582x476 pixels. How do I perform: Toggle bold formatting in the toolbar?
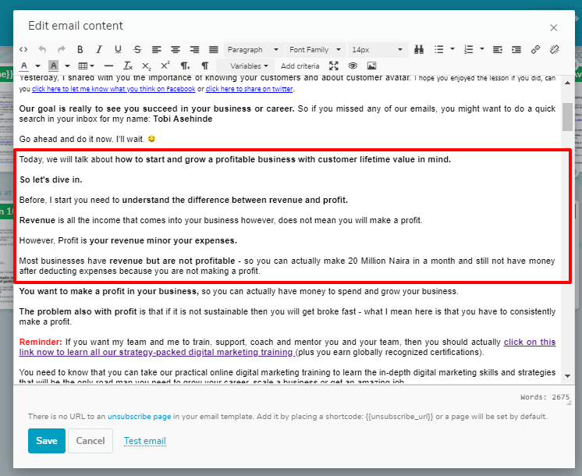pyautogui.click(x=80, y=49)
